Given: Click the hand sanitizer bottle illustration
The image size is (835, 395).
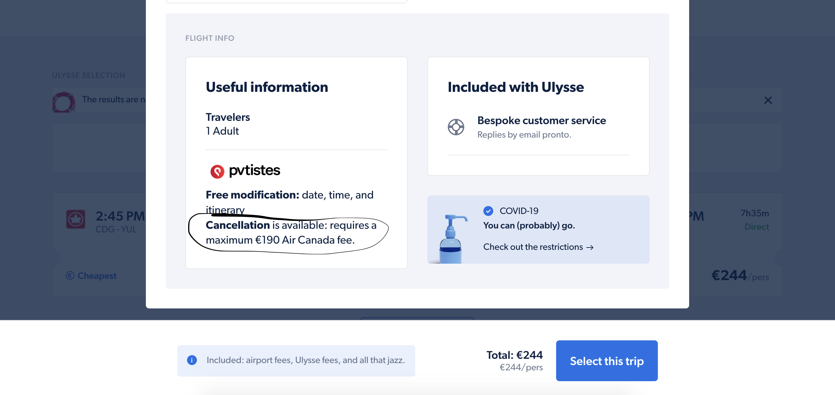Looking at the screenshot, I should [x=453, y=238].
